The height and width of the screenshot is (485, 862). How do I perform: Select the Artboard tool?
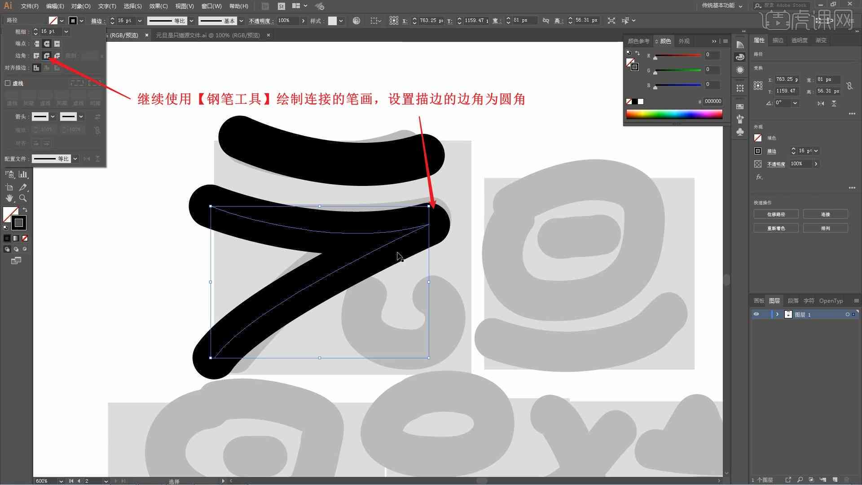9,187
